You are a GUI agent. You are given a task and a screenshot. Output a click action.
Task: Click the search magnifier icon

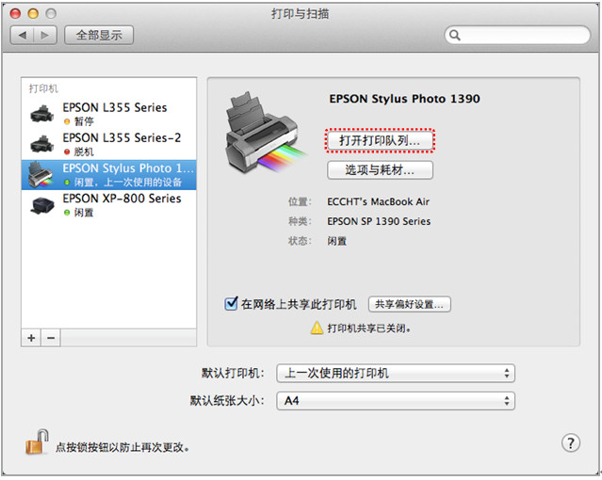455,36
